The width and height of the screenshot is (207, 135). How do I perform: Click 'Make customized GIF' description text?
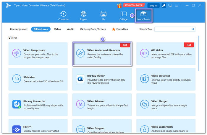point(171,56)
